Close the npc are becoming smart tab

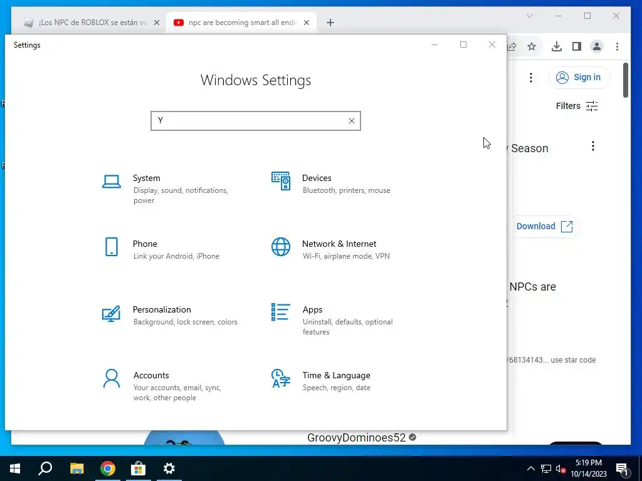[306, 23]
